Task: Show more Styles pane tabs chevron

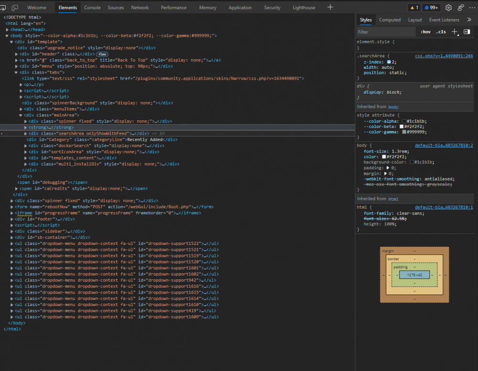Action: point(469,20)
